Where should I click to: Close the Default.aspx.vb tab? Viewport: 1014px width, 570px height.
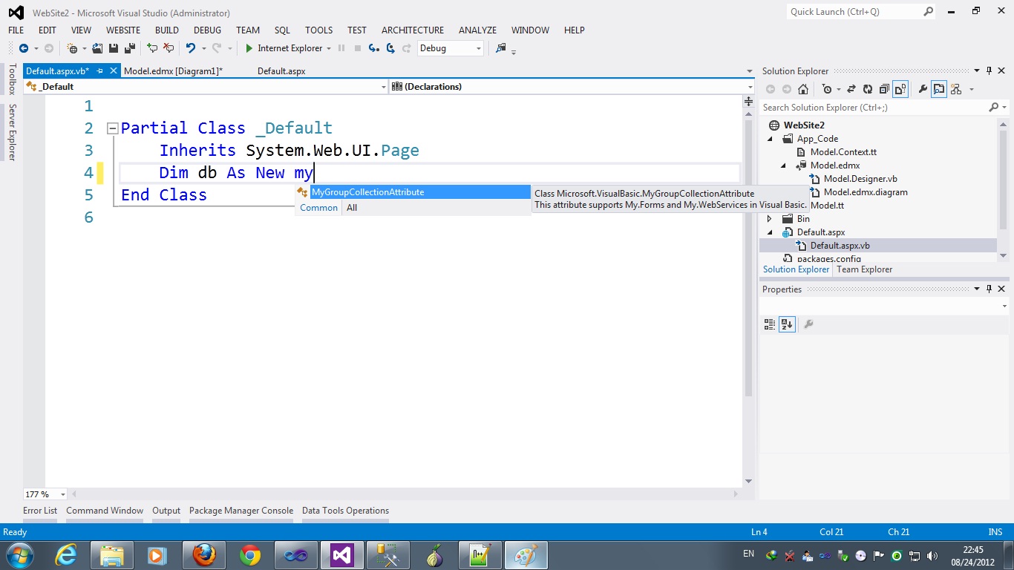click(114, 71)
